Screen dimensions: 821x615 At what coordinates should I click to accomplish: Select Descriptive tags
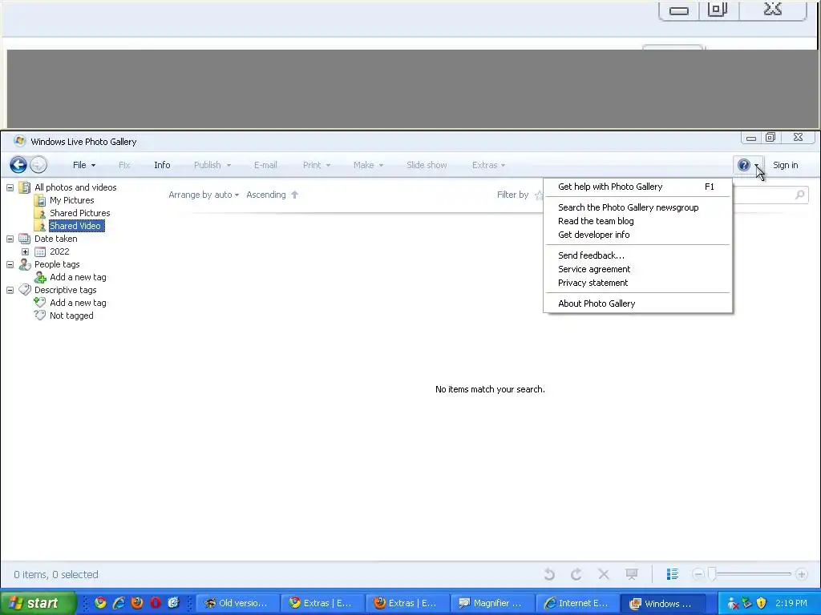click(65, 290)
